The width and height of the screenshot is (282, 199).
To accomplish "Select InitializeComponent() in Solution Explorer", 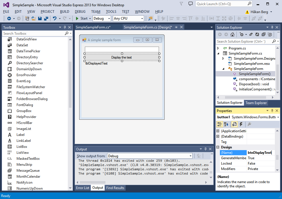I will pyautogui.click(x=254, y=89).
